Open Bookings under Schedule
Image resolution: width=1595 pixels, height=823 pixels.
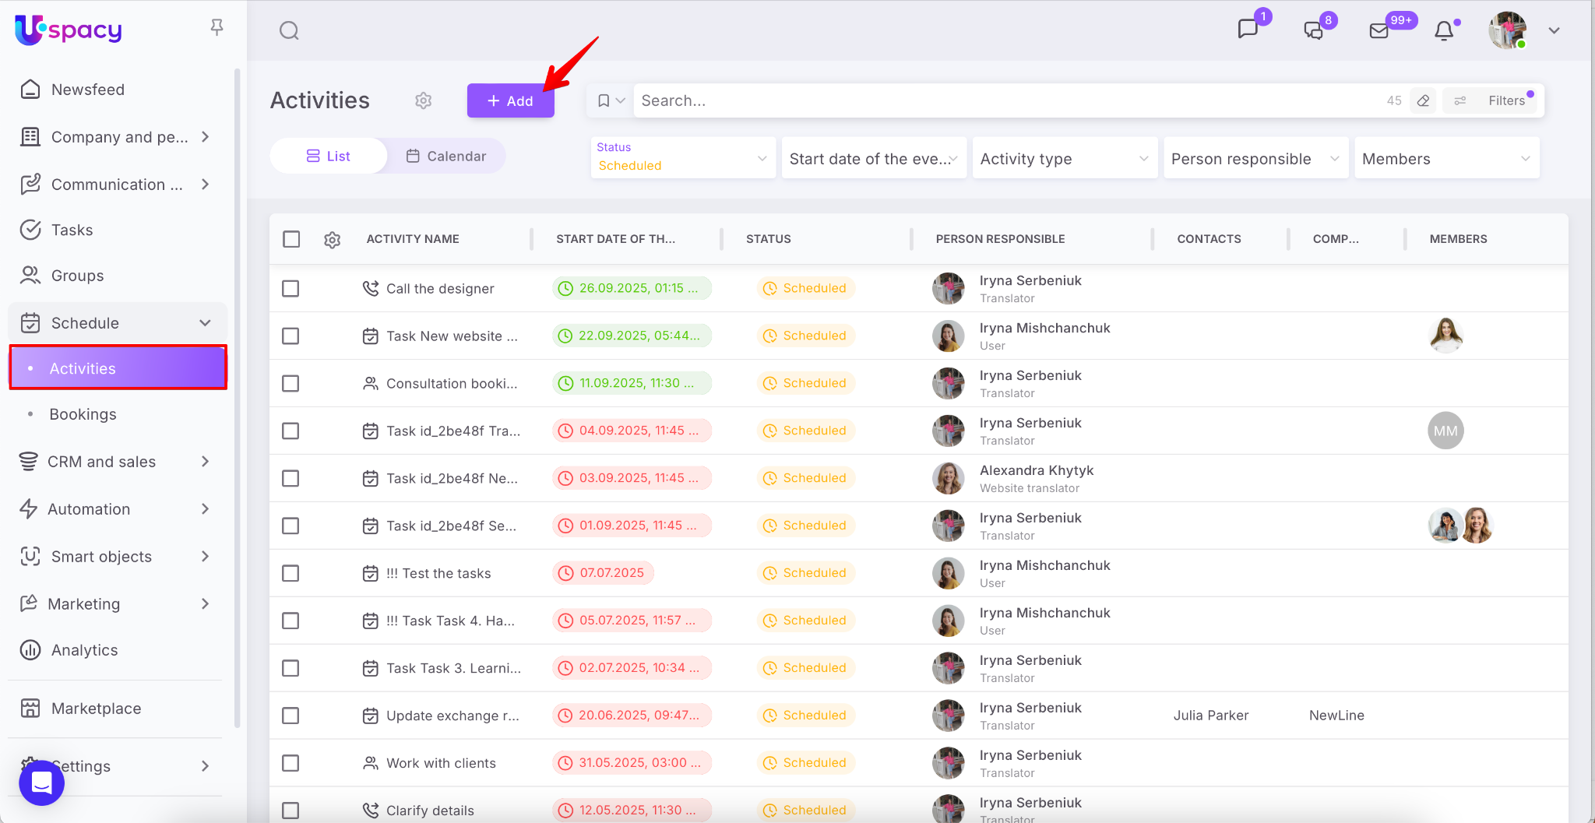pyautogui.click(x=83, y=414)
